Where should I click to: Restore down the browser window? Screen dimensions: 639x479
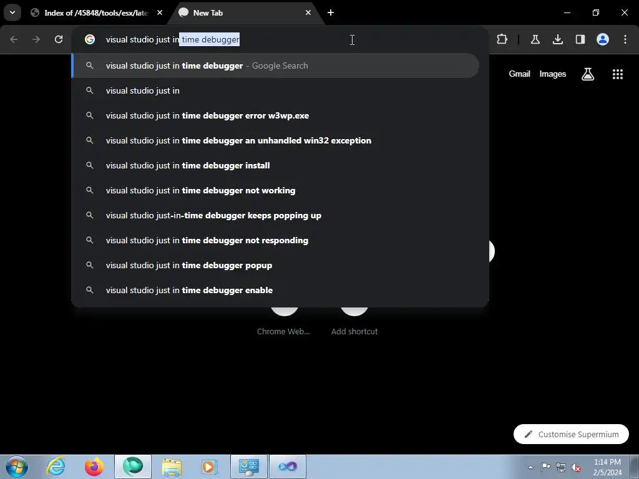[x=596, y=12]
